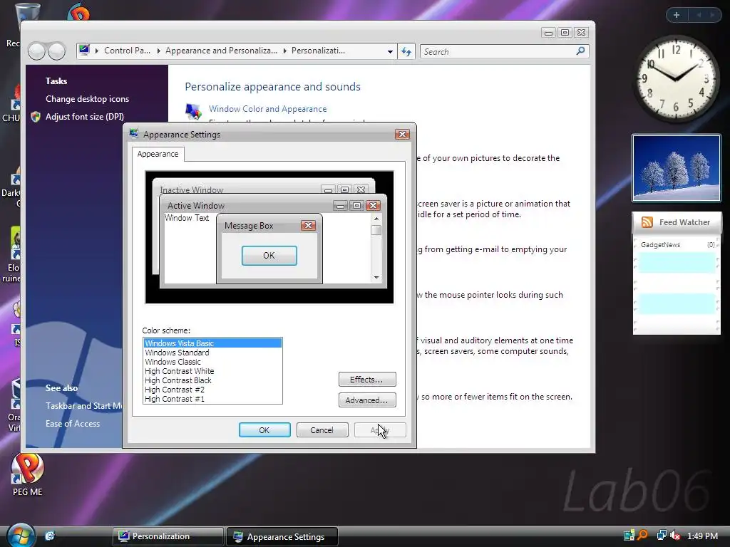Screen dimensions: 730x547
Task: Open Window Color and Appearance link
Action: click(x=268, y=109)
